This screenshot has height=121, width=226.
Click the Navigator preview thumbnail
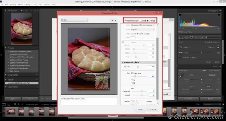click(21, 29)
